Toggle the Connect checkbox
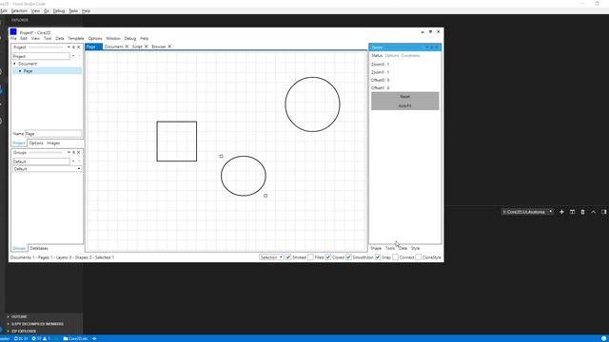This screenshot has height=342, width=609. coord(395,257)
